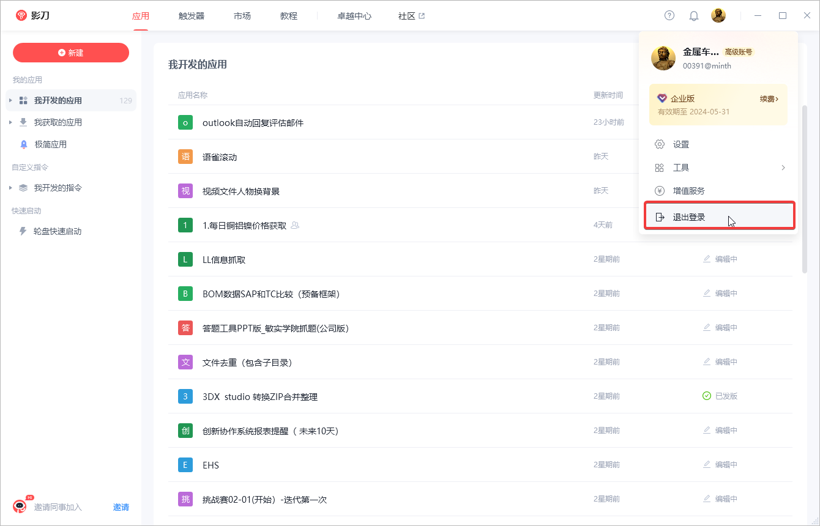Click the orange 语 icon for 语雀滚动
Screen dimensions: 820x526
(x=185, y=157)
